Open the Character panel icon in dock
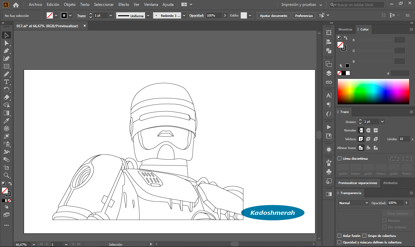Viewport: 415px width, 247px height. coord(329,95)
